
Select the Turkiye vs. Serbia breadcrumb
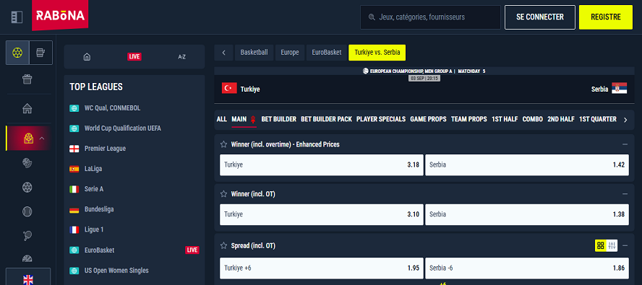[377, 53]
